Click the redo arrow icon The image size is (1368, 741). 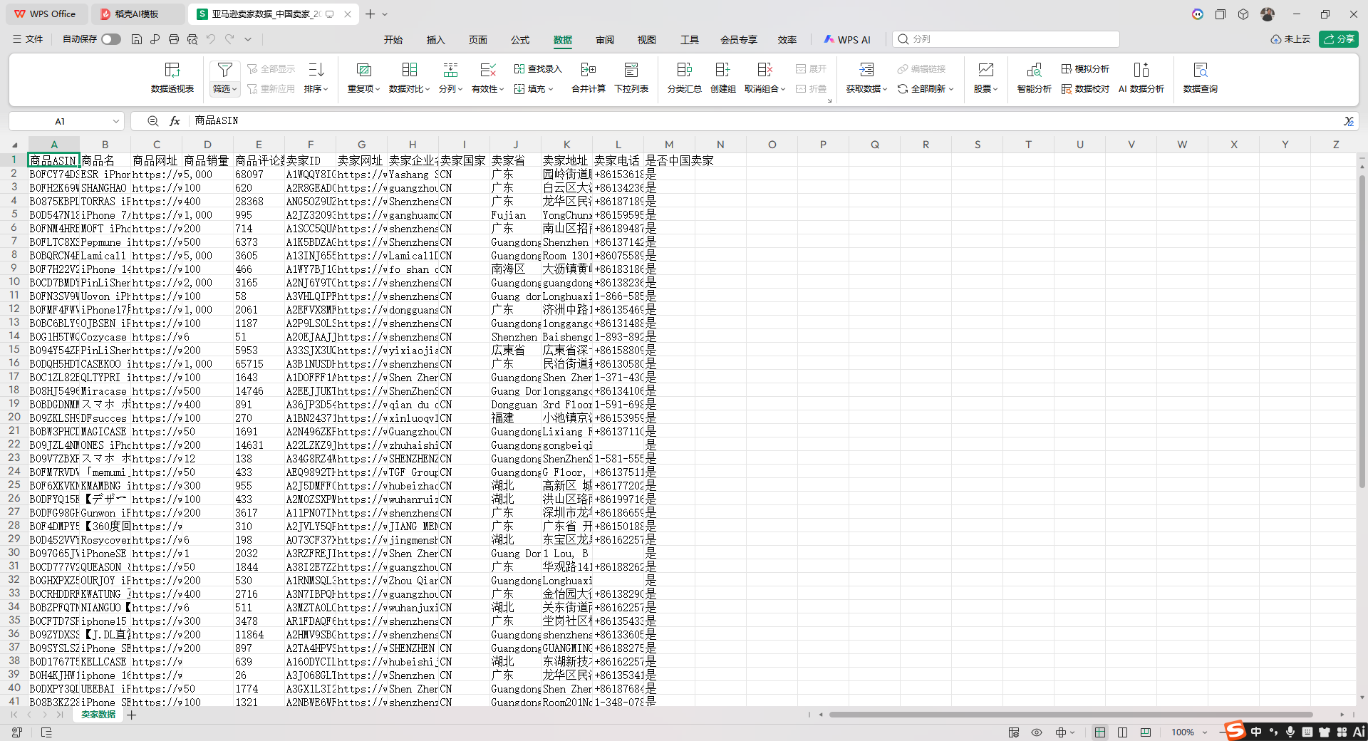click(229, 39)
